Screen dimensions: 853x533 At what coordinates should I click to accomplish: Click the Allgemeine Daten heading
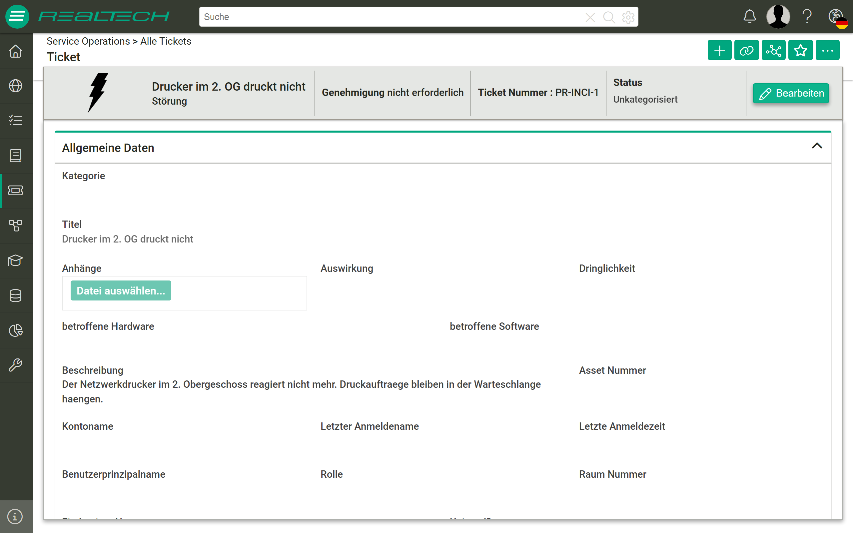(x=108, y=148)
